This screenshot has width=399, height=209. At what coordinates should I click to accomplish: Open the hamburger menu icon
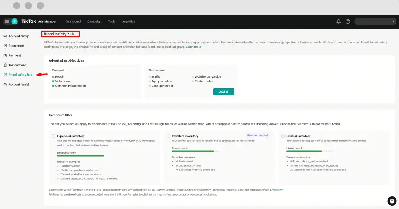click(7, 21)
